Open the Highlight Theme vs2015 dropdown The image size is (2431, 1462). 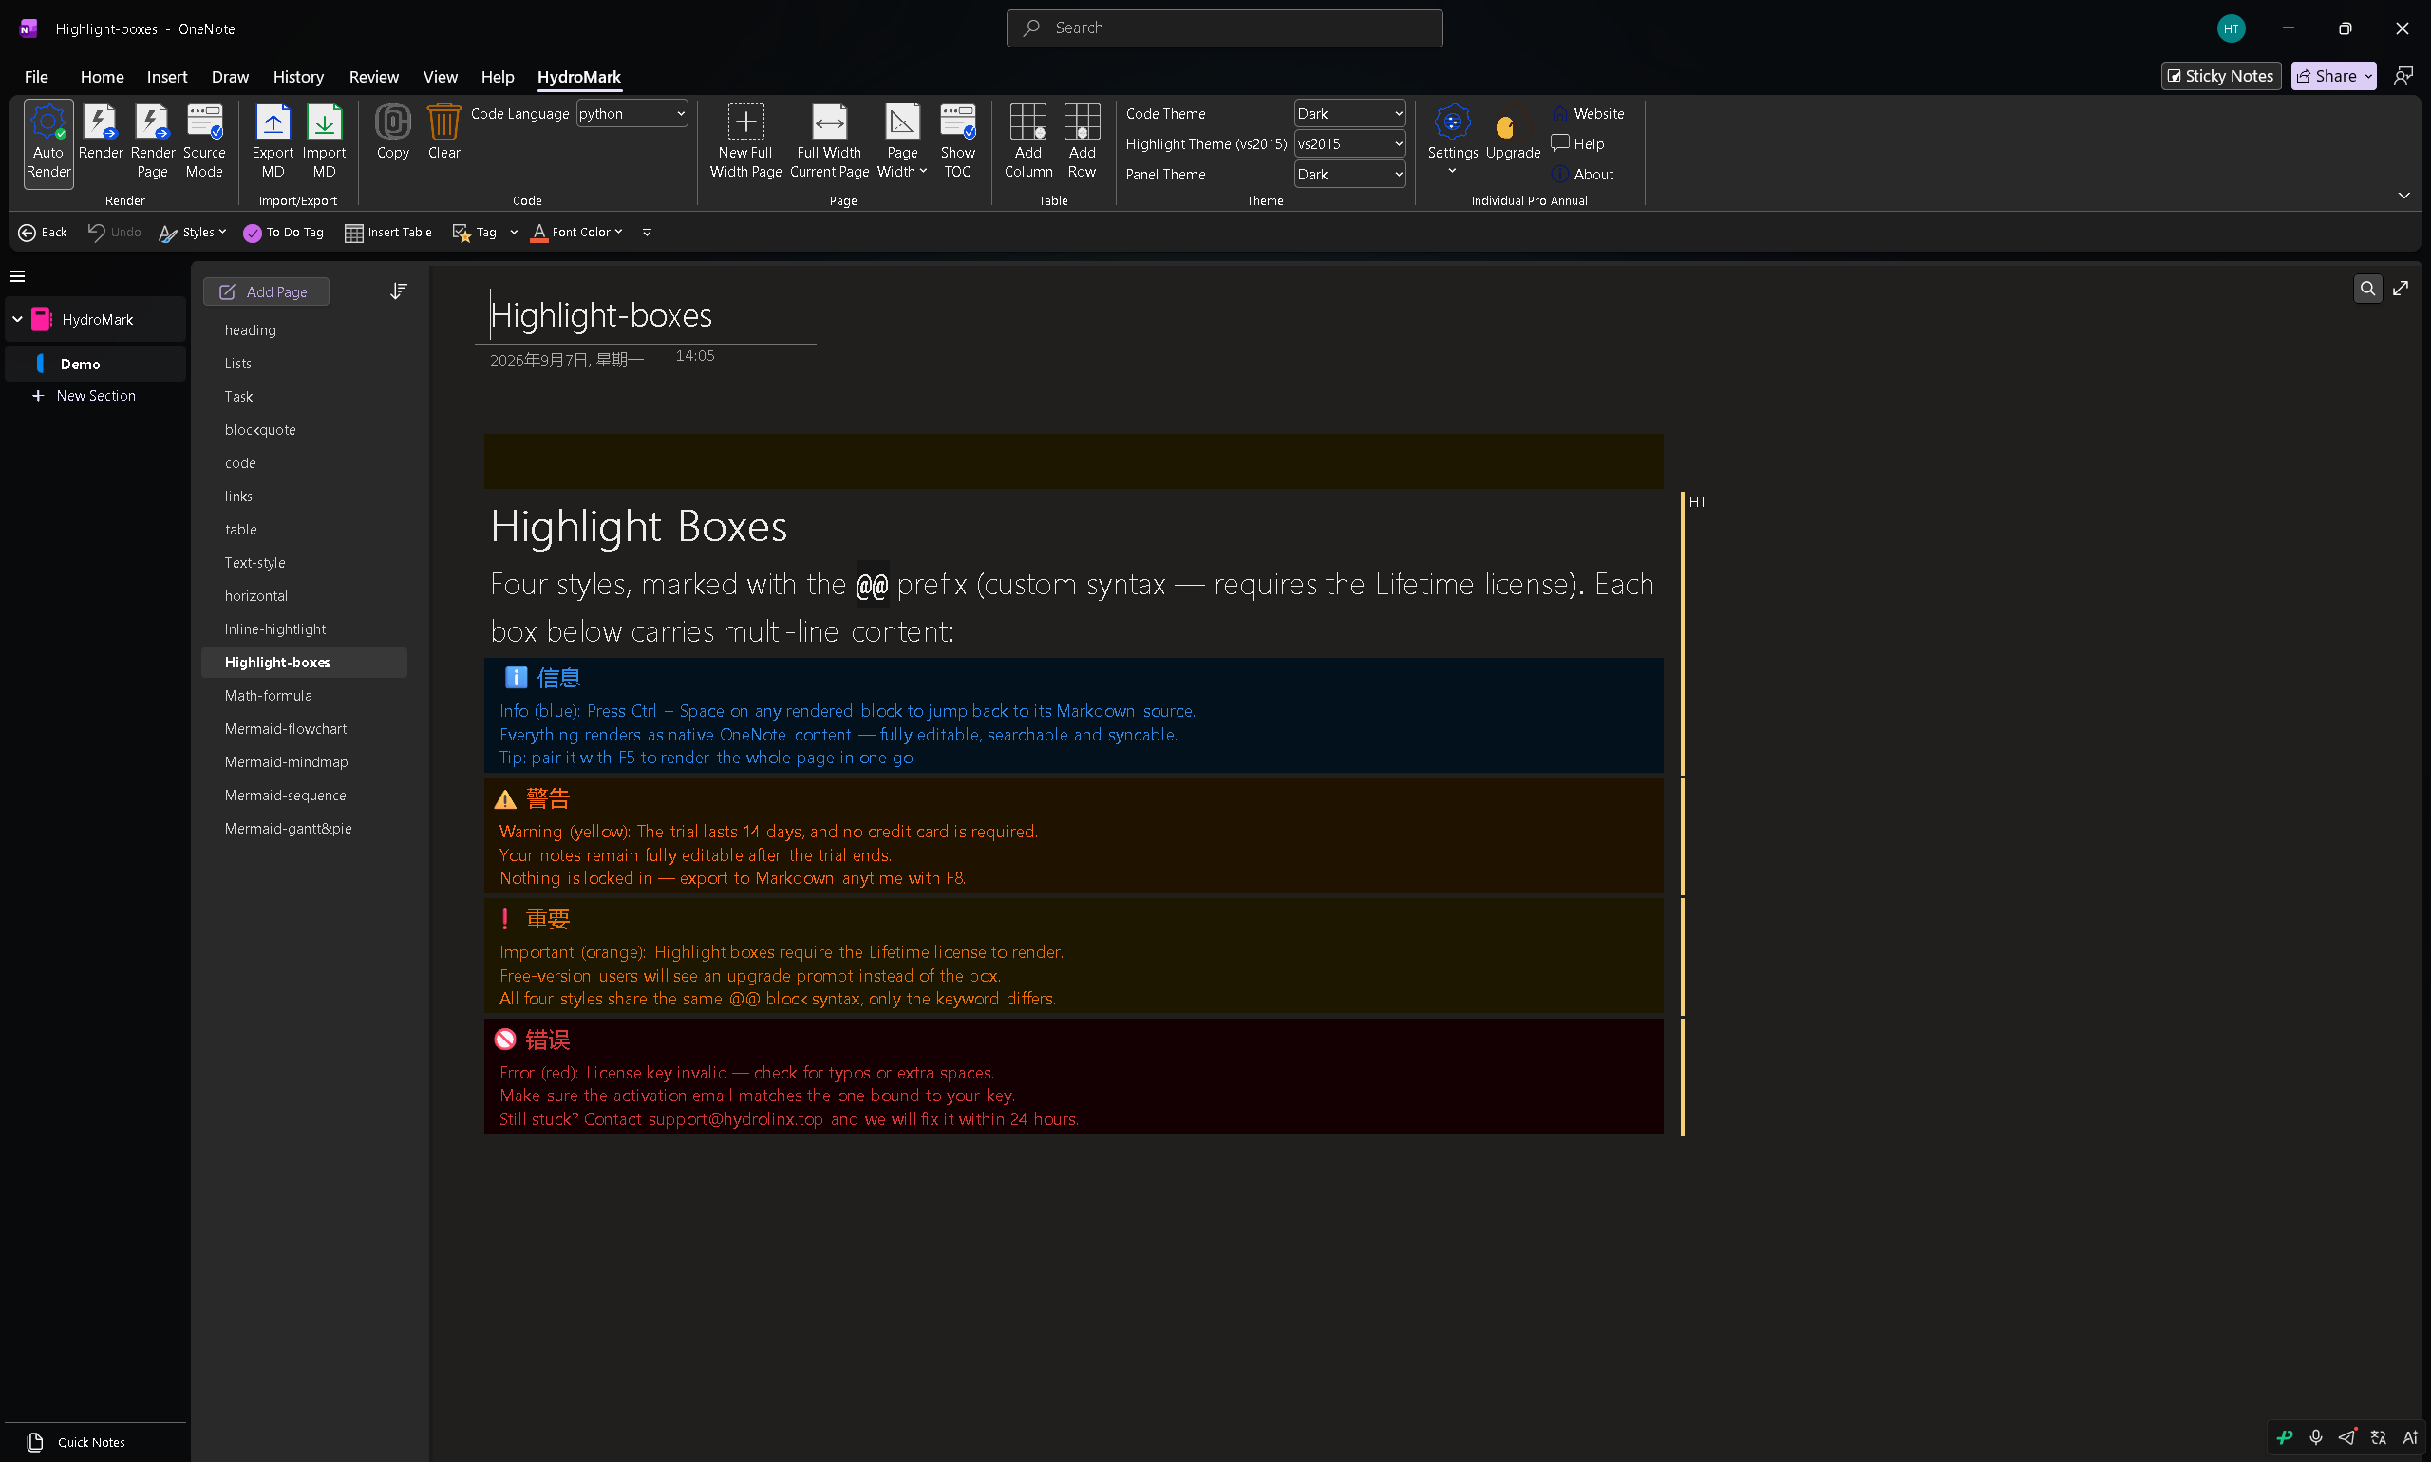pos(1349,144)
